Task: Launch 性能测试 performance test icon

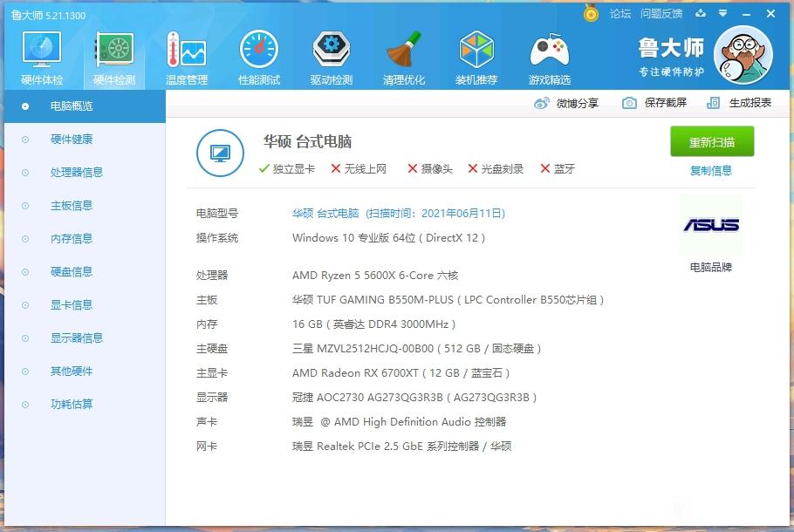Action: click(259, 49)
